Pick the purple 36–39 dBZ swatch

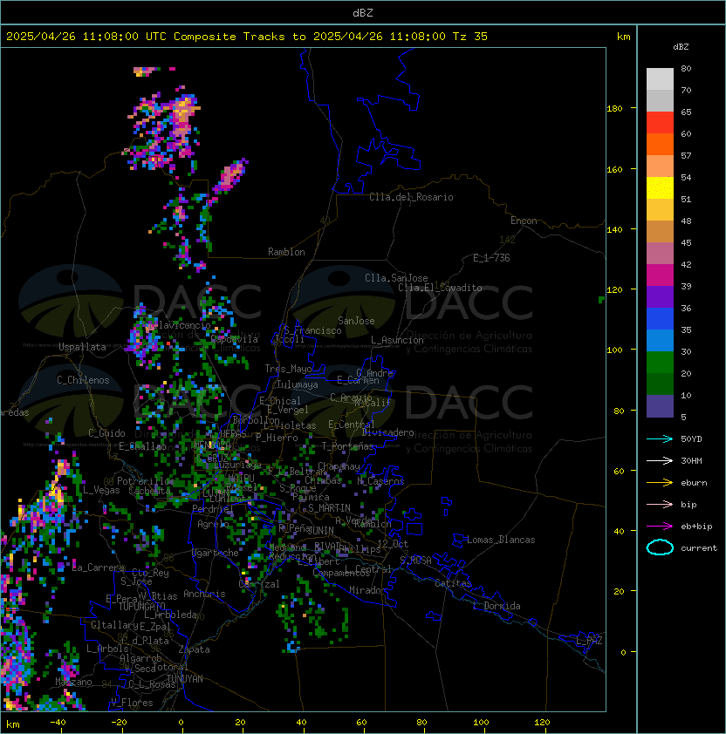click(660, 296)
